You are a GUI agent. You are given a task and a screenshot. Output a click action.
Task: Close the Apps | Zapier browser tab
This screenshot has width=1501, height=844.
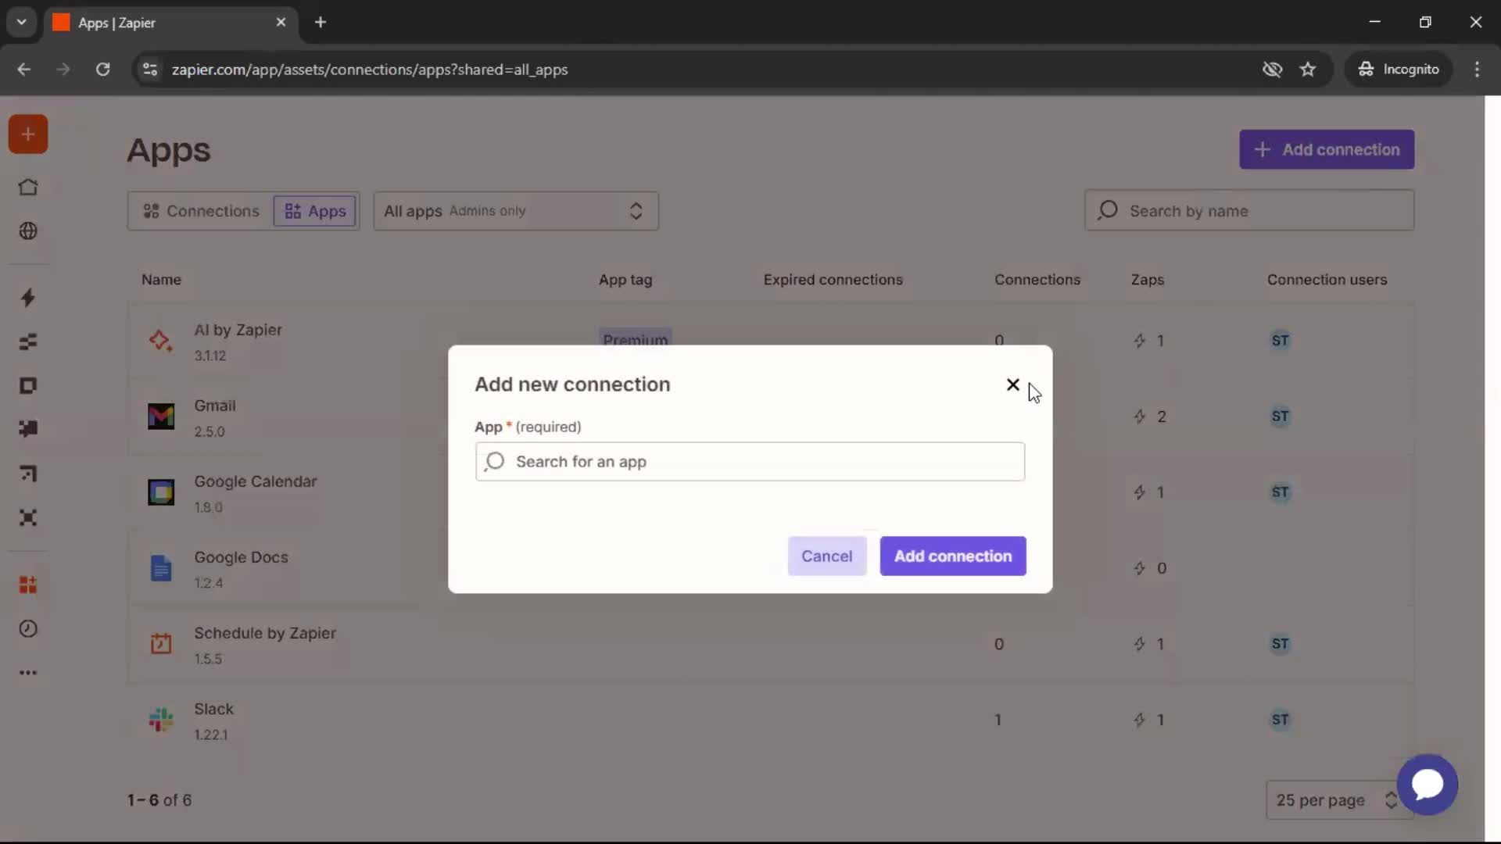click(x=281, y=23)
